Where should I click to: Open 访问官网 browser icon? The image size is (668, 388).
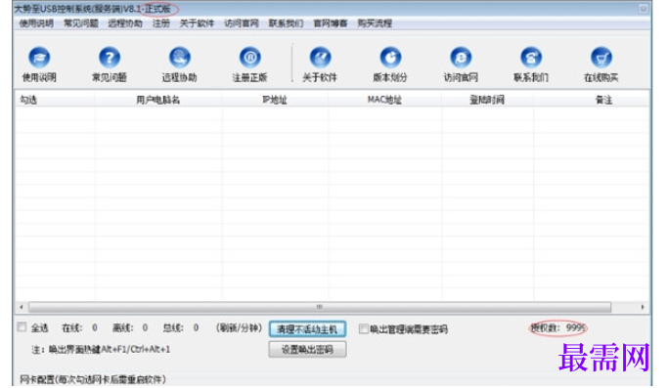461,58
